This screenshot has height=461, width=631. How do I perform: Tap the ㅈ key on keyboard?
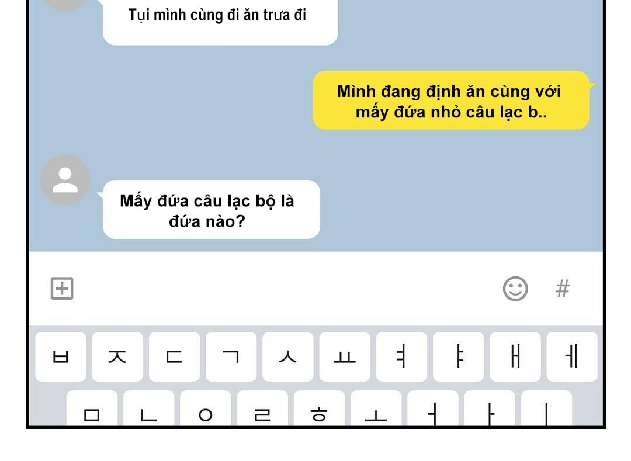[x=117, y=357]
